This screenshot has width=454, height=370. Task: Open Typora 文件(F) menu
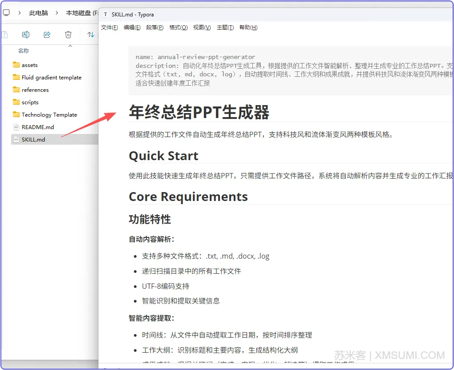pos(110,28)
